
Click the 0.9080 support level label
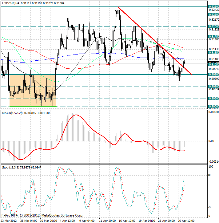tap(213, 75)
